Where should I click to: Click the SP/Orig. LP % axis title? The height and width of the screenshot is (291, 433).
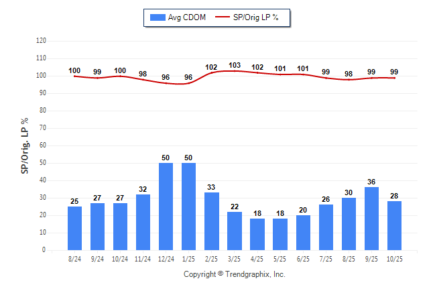click(x=25, y=145)
